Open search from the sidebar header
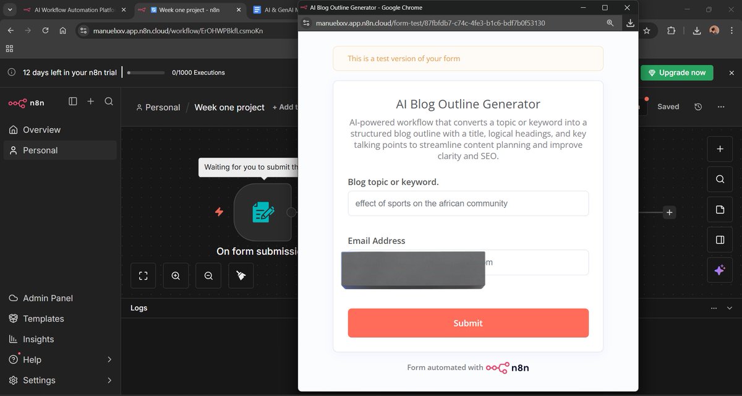This screenshot has height=396, width=742. point(109,101)
